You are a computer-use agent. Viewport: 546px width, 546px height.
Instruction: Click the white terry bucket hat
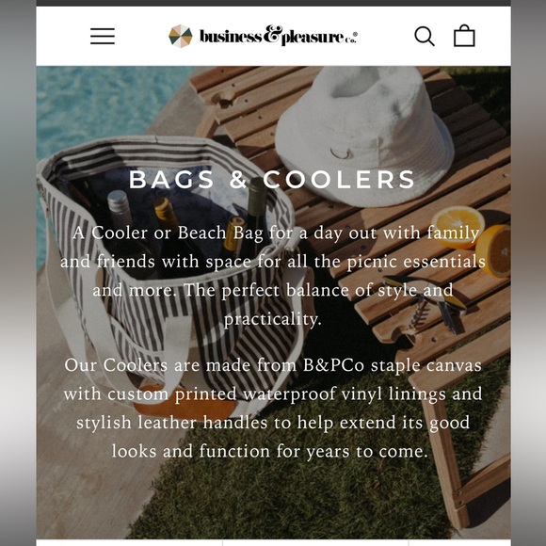(364, 136)
